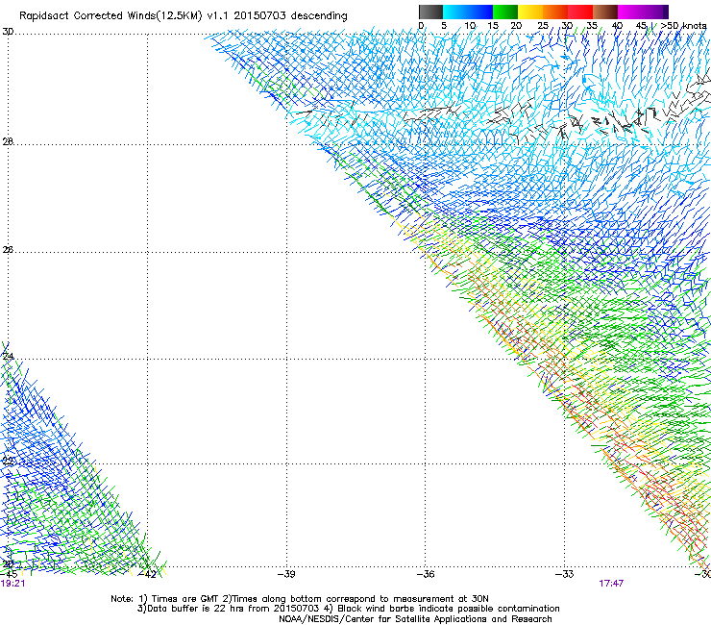Screen dimensions: 711x625
Task: Click the '22' latitude label on left axis
Action: click(8, 462)
